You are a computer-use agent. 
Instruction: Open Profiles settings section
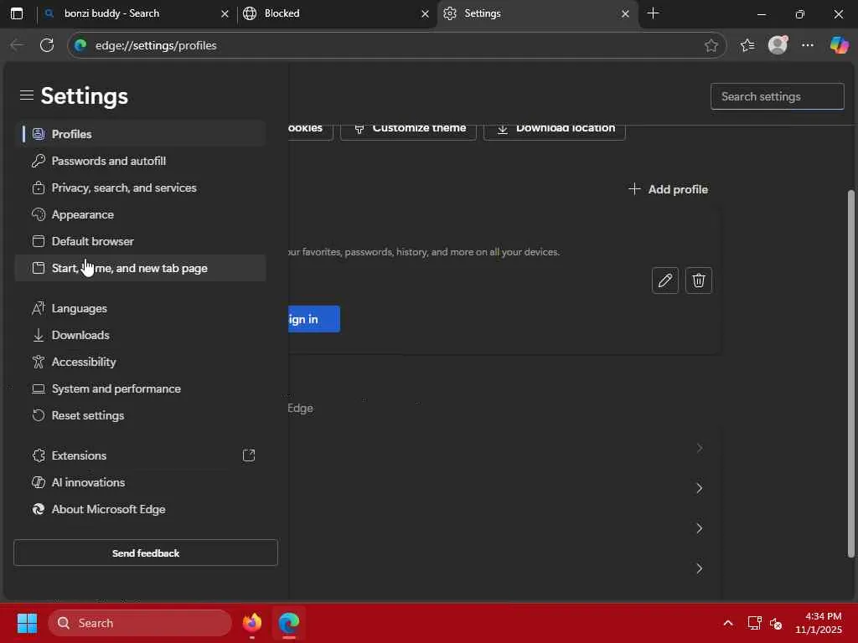(140, 134)
